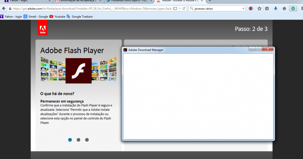Select the Adobe - Instalar o Adobe tab
This screenshot has height=159, width=303.
point(180,1)
